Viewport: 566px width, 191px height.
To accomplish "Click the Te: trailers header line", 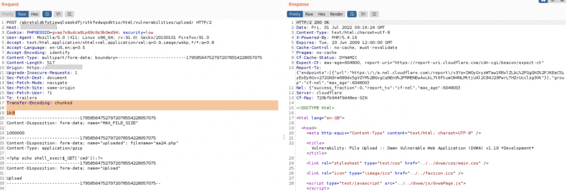I will (x=21, y=98).
